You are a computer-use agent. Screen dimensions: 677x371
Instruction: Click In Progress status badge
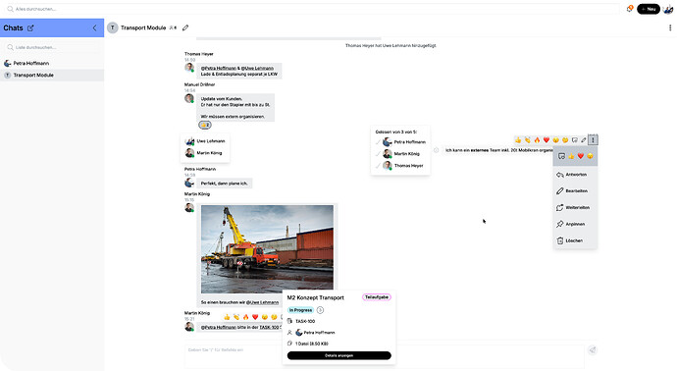tap(300, 310)
